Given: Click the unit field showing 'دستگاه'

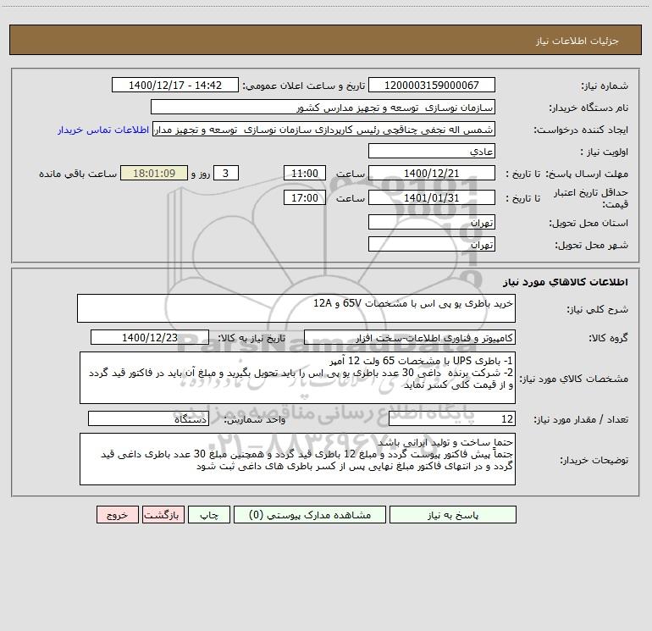Looking at the screenshot, I should coord(148,419).
